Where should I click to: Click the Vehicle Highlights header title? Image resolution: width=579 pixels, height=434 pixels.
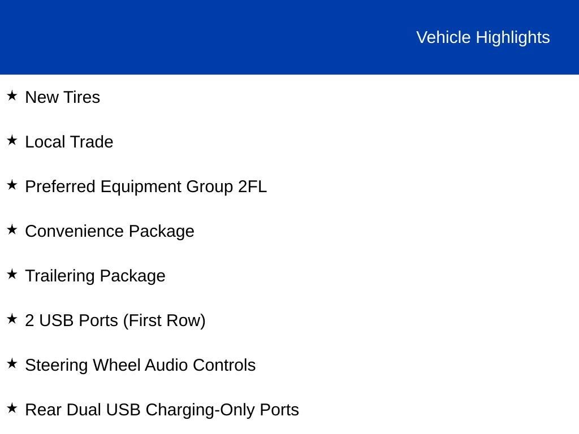pyautogui.click(x=483, y=37)
